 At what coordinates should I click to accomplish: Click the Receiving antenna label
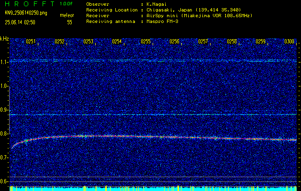click(x=111, y=21)
